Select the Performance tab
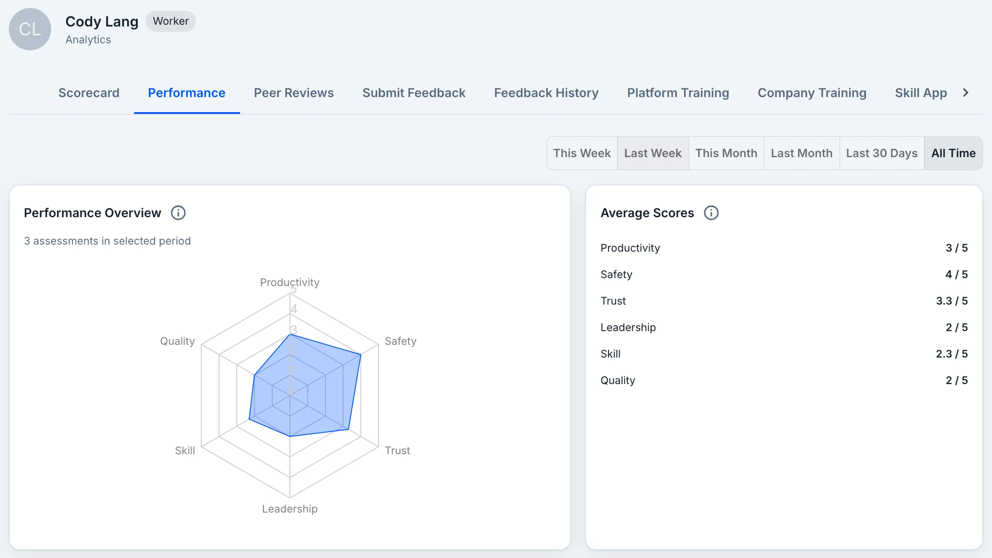 [x=187, y=93]
